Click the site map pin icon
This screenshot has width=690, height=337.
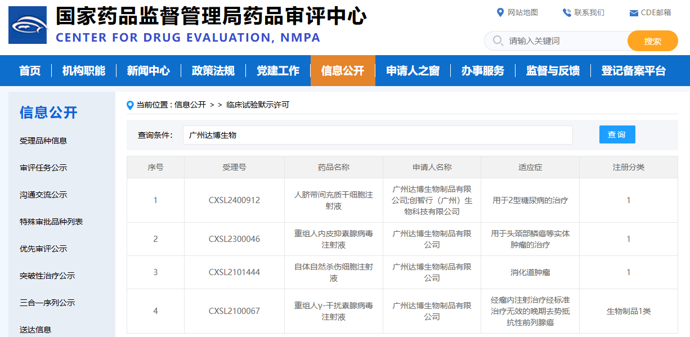click(500, 12)
